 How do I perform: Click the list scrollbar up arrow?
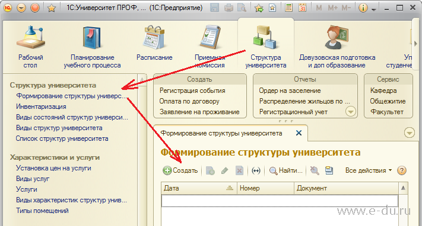[403, 188]
